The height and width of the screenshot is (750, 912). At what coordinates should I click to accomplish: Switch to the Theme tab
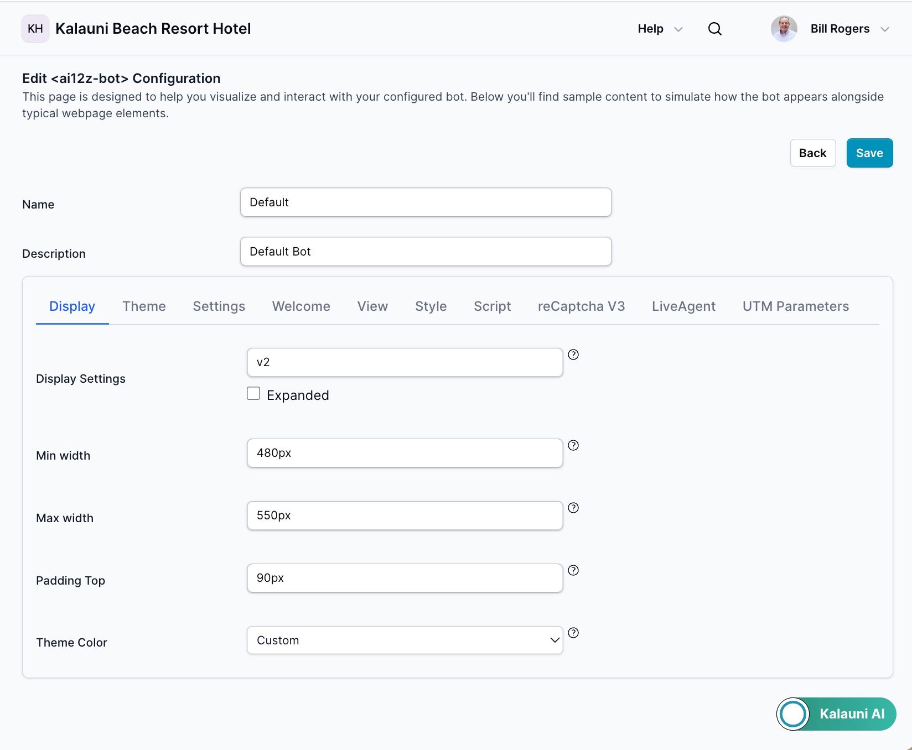tap(144, 306)
